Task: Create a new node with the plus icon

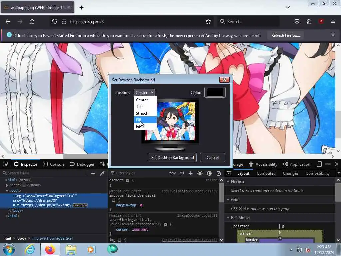Action: tap(93, 173)
